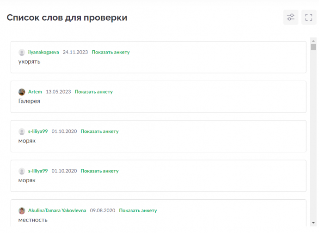This screenshot has width=319, height=233.
Task: Select the word укорять
Action: (x=29, y=61)
